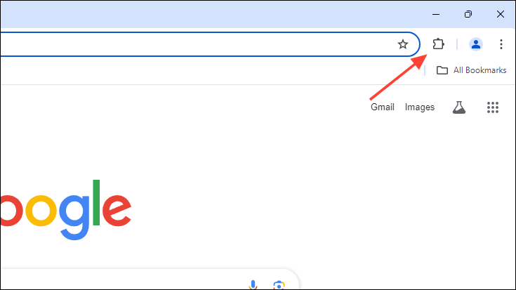Click the empty tab strip area
The width and height of the screenshot is (516, 290).
(211, 14)
